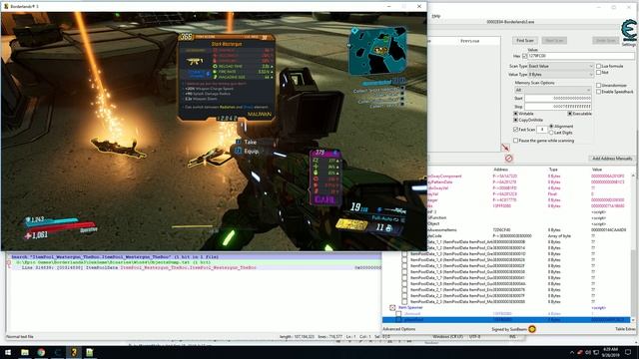This screenshot has width=639, height=359.
Task: Uncheck the Fast Scan checkbox
Action: coord(516,130)
